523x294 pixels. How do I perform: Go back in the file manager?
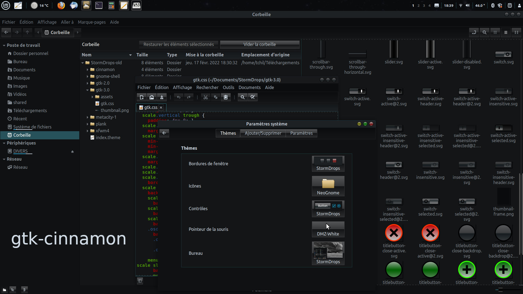click(x=6, y=32)
